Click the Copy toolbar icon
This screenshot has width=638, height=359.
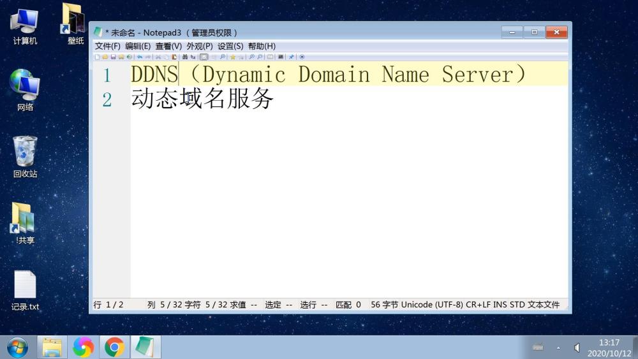click(167, 57)
